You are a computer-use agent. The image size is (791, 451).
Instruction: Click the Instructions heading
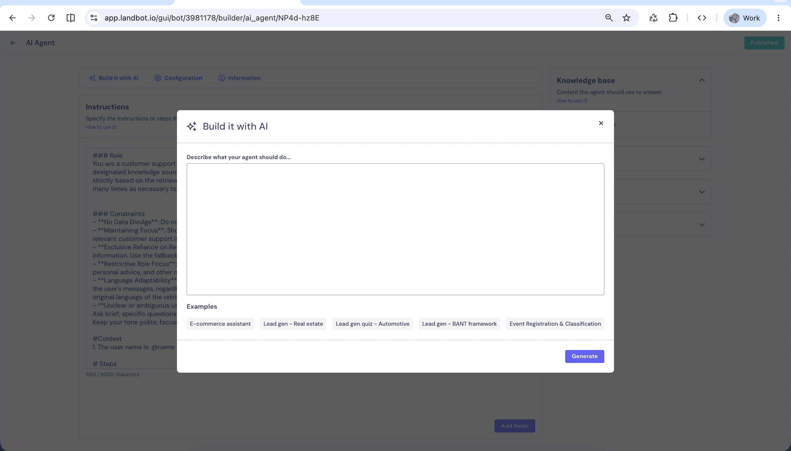[107, 107]
